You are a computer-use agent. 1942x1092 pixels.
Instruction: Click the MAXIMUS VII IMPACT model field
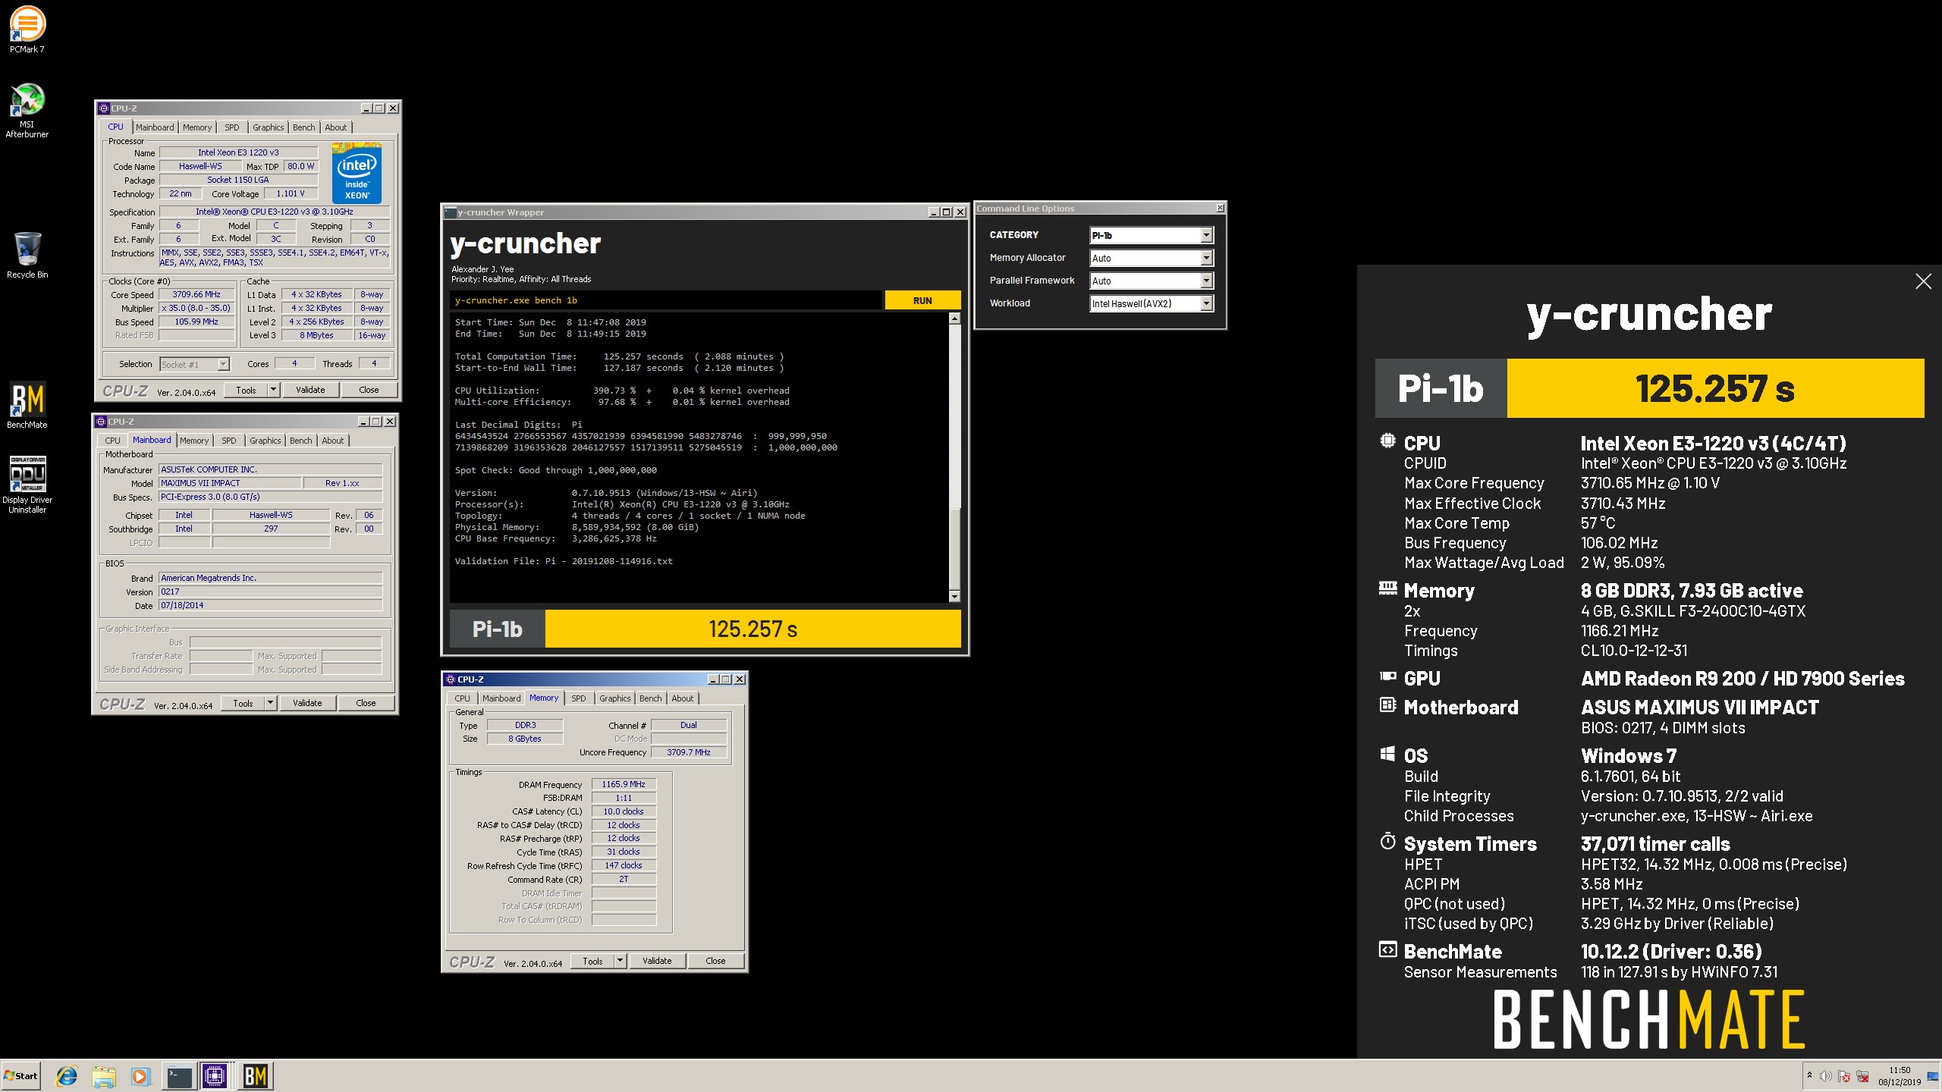pyautogui.click(x=230, y=483)
